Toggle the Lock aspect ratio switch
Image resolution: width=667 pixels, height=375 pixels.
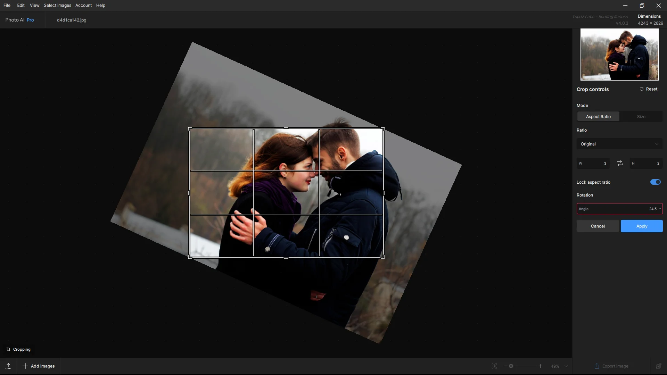point(655,182)
